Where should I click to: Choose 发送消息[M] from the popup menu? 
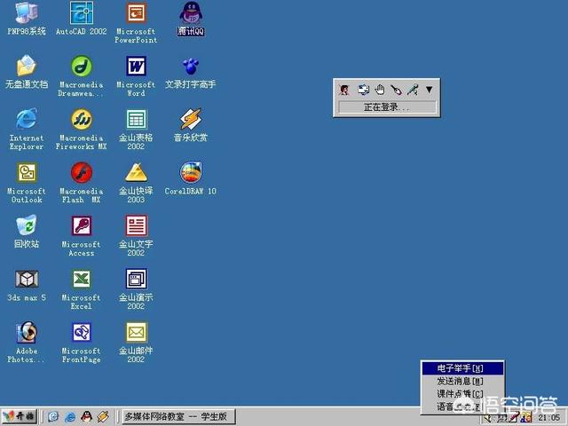click(x=462, y=381)
